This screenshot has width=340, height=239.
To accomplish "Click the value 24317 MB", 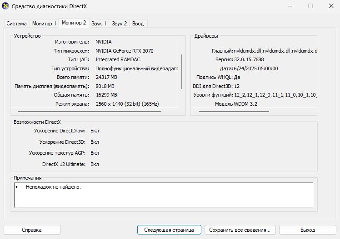I will [x=106, y=77].
